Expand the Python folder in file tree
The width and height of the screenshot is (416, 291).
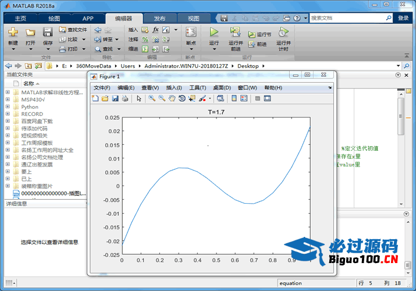pyautogui.click(x=8, y=107)
